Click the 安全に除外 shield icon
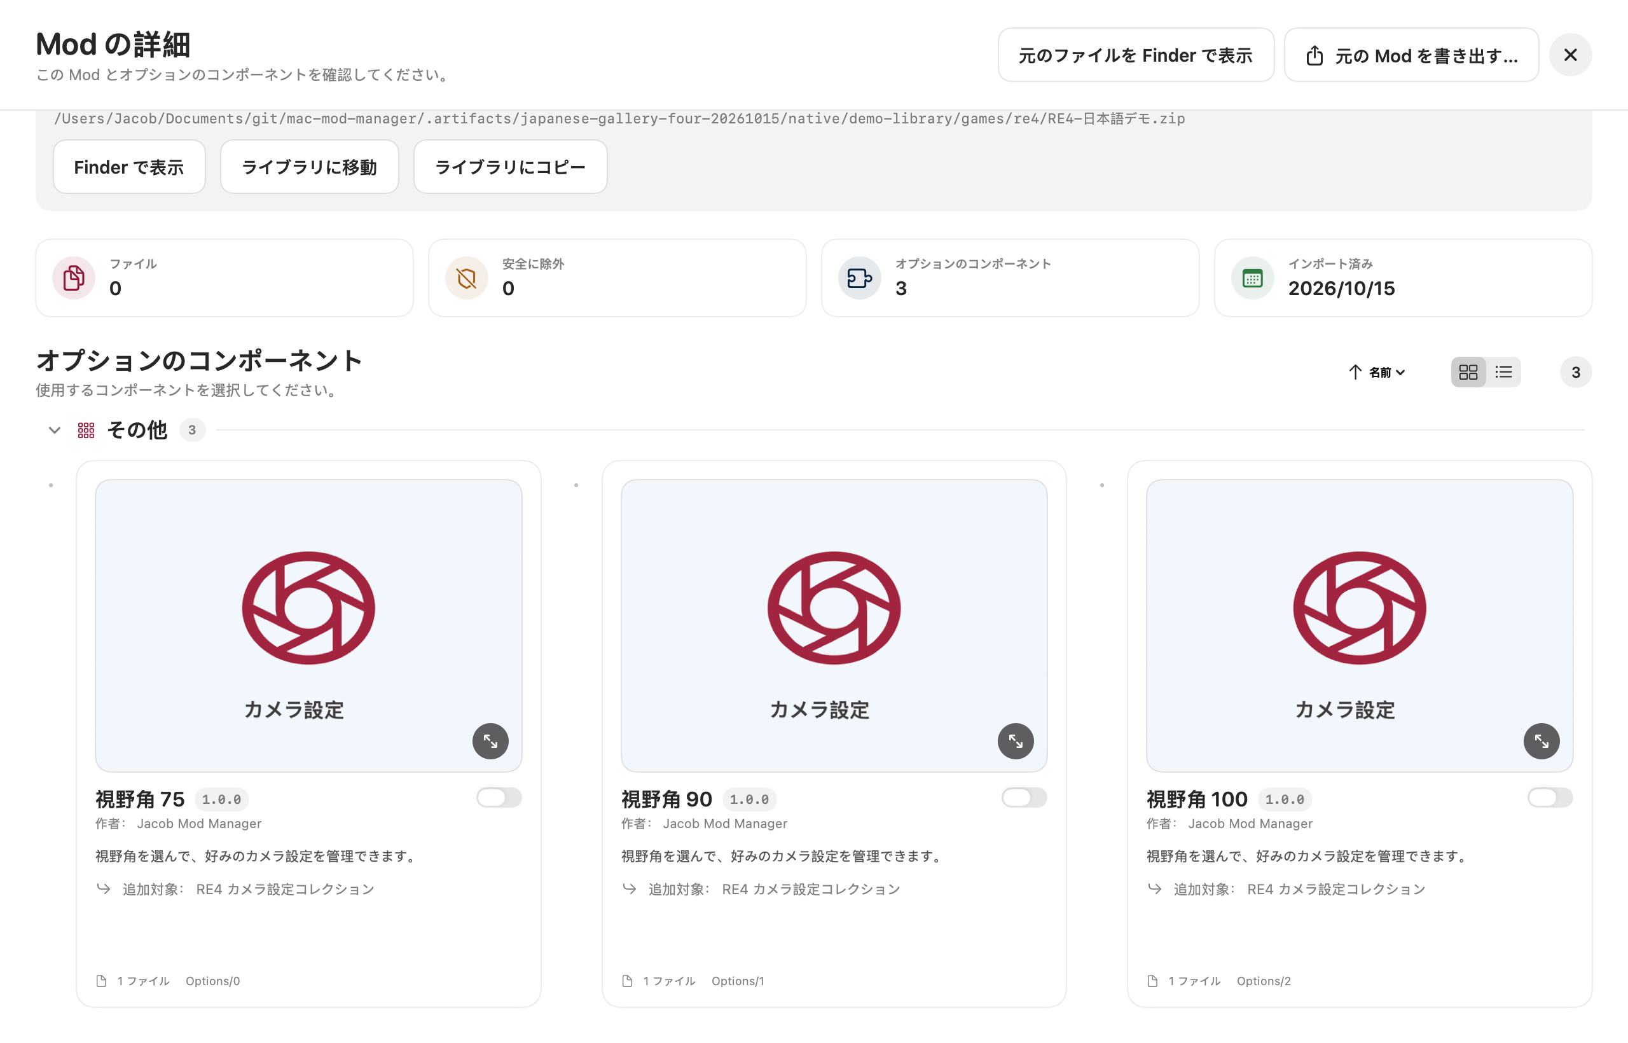 (x=466, y=278)
